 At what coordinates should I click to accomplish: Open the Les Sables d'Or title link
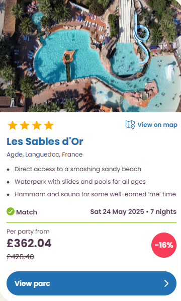(45, 141)
